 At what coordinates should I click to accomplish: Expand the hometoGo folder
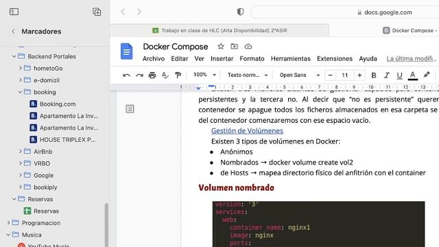pos(20,68)
